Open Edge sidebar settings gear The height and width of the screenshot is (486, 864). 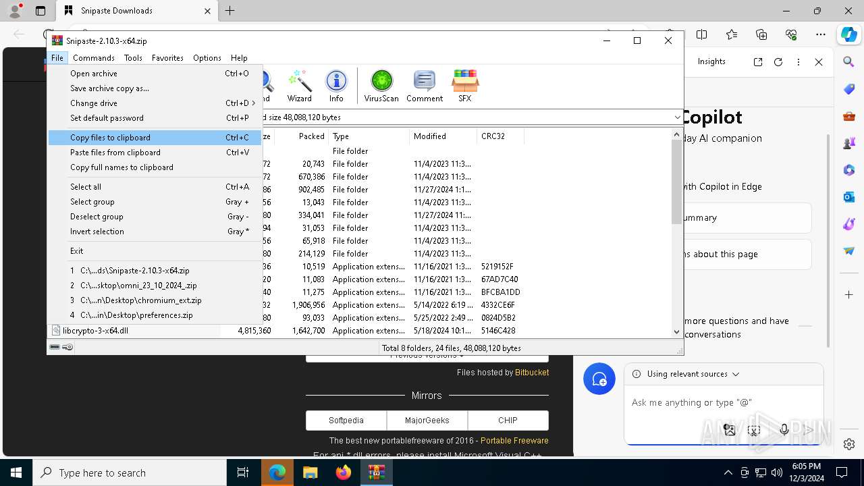[848, 444]
